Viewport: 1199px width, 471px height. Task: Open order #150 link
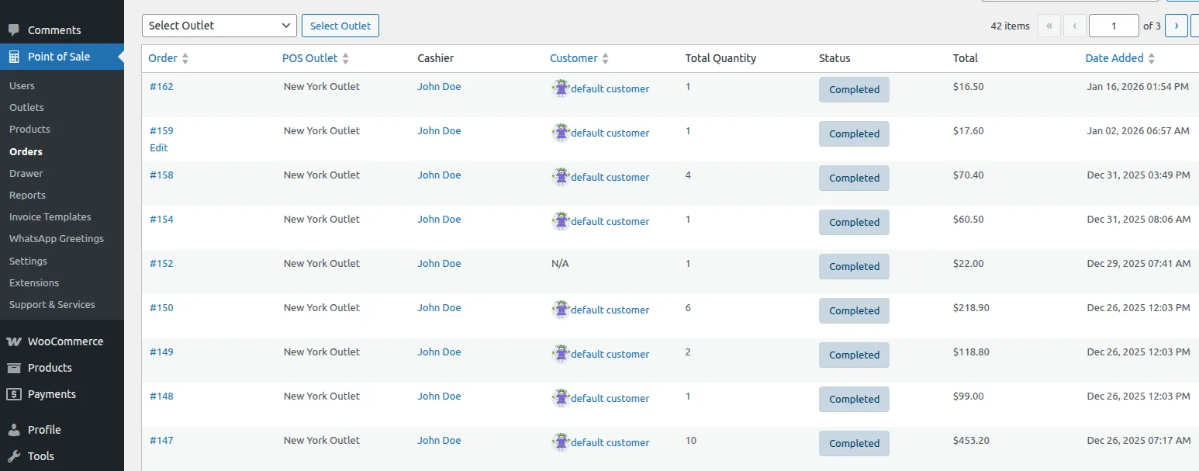(x=161, y=308)
